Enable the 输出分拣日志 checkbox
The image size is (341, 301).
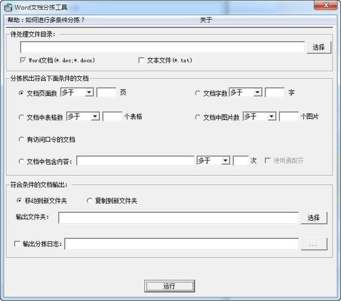[16, 244]
